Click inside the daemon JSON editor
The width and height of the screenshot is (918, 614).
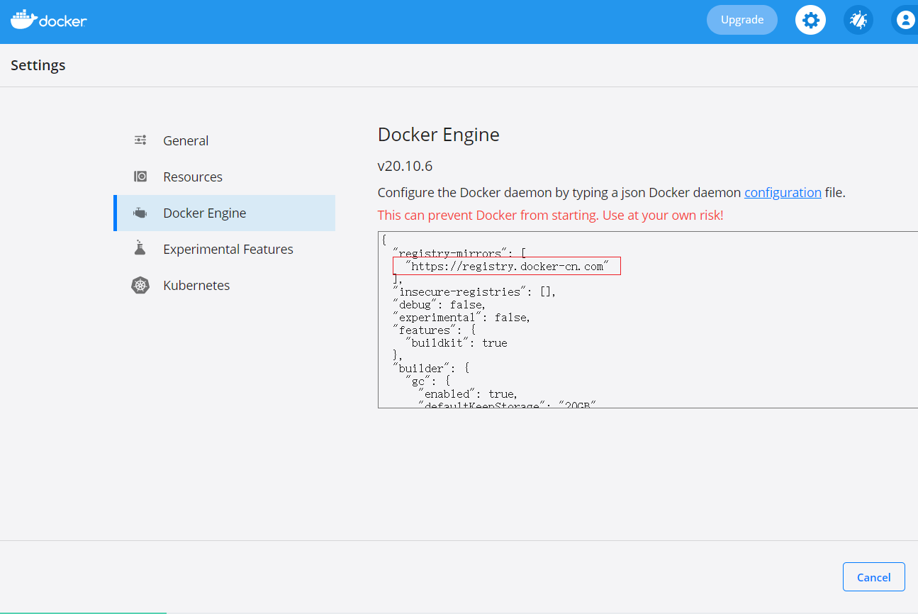coord(648,320)
